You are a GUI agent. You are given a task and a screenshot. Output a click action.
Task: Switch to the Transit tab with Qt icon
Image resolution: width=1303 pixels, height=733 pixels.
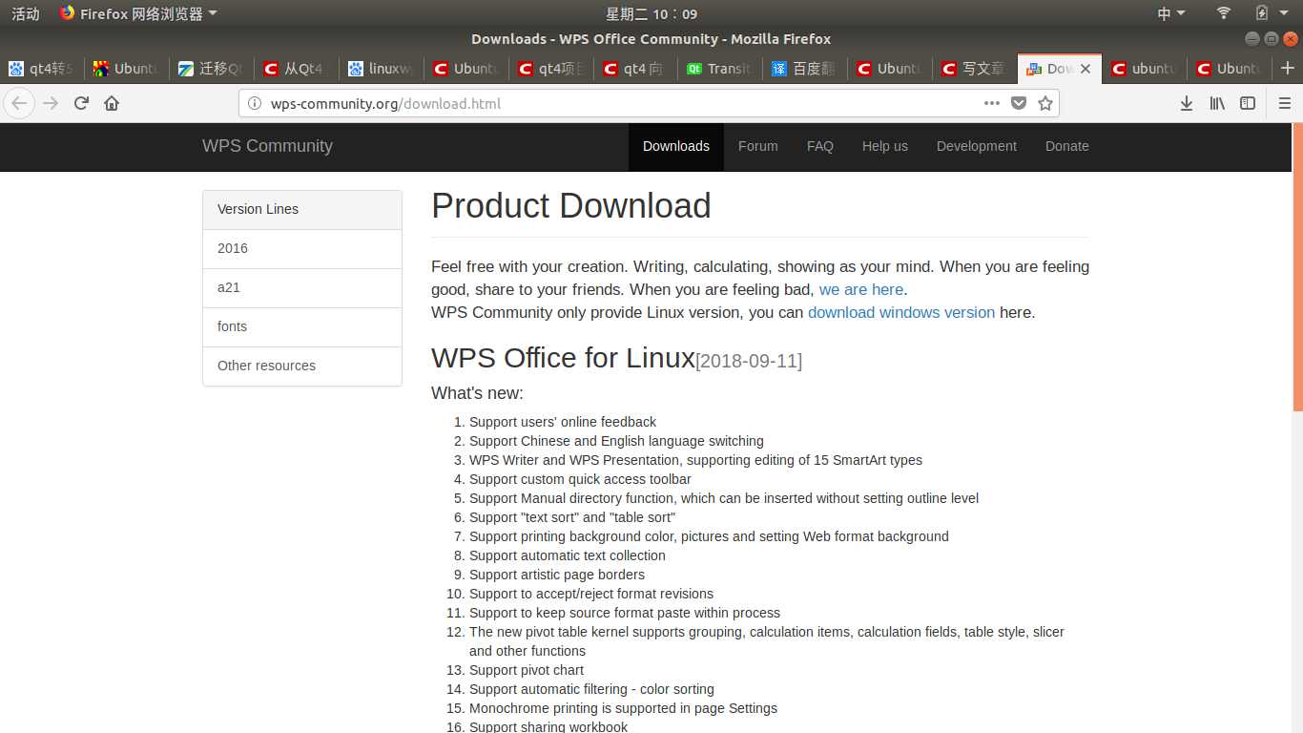(x=720, y=69)
